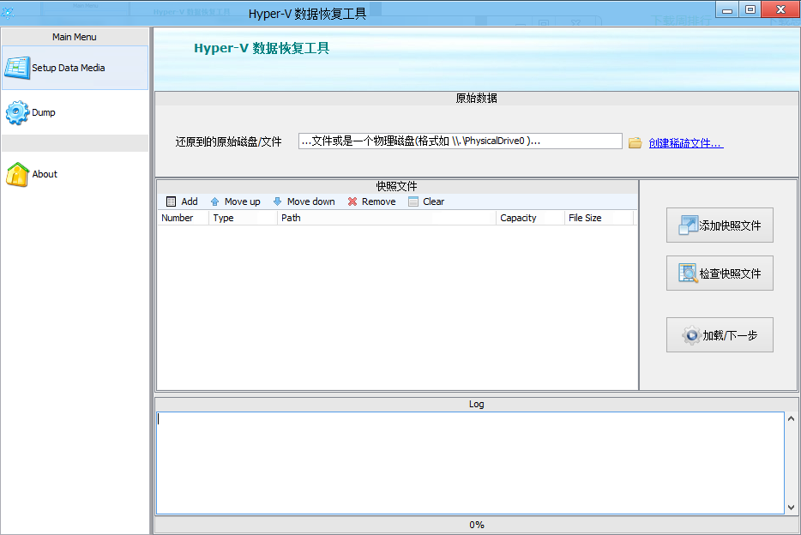Click the Move down toolbar button

click(304, 201)
